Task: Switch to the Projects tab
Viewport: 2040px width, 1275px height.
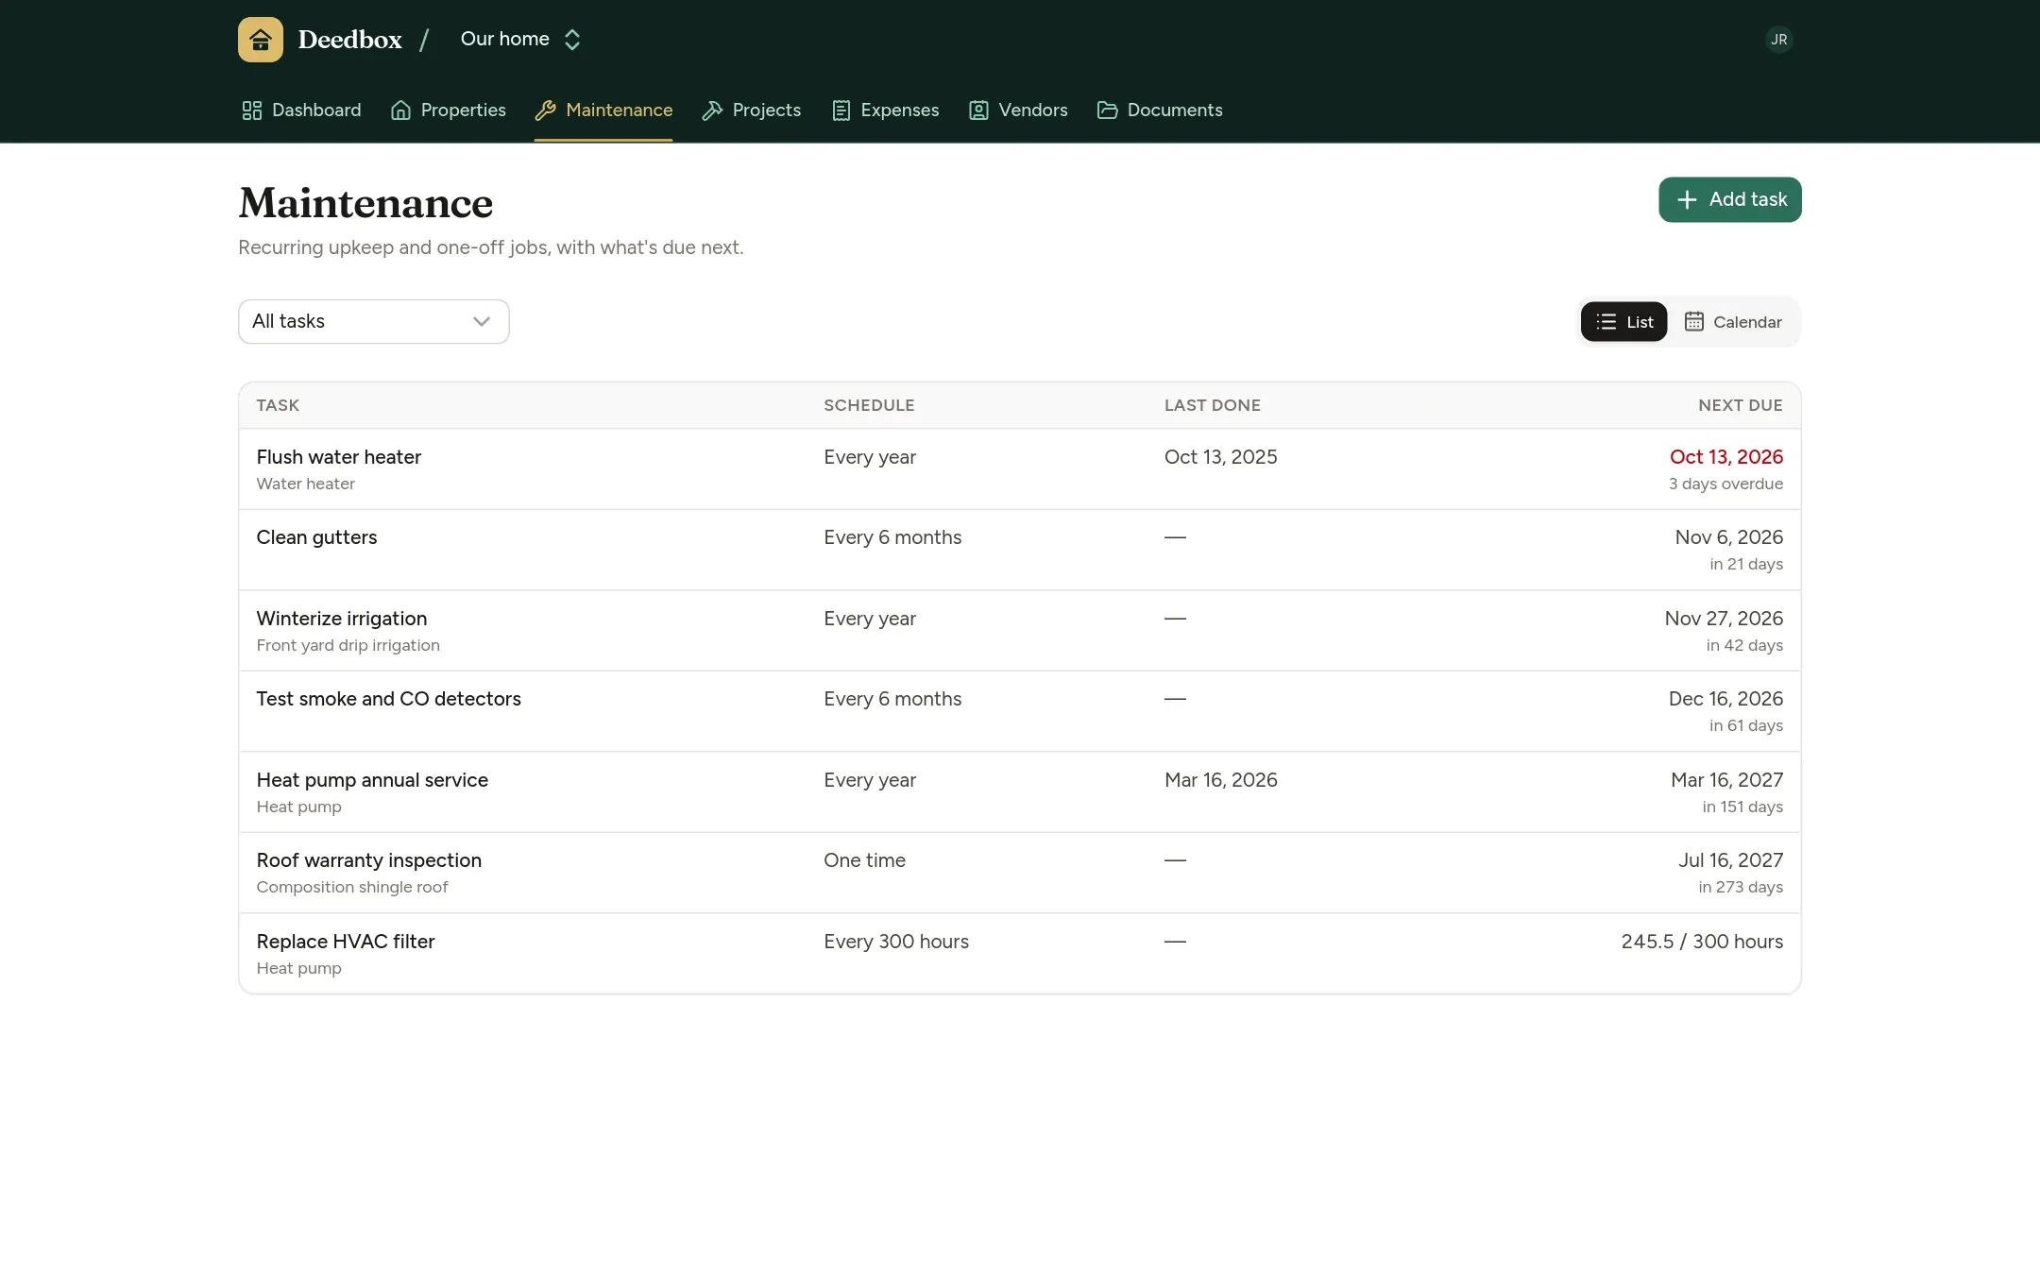Action: pyautogui.click(x=751, y=110)
